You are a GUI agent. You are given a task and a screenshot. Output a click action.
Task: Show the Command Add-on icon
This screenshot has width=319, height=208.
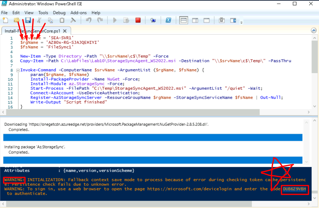click(233, 20)
